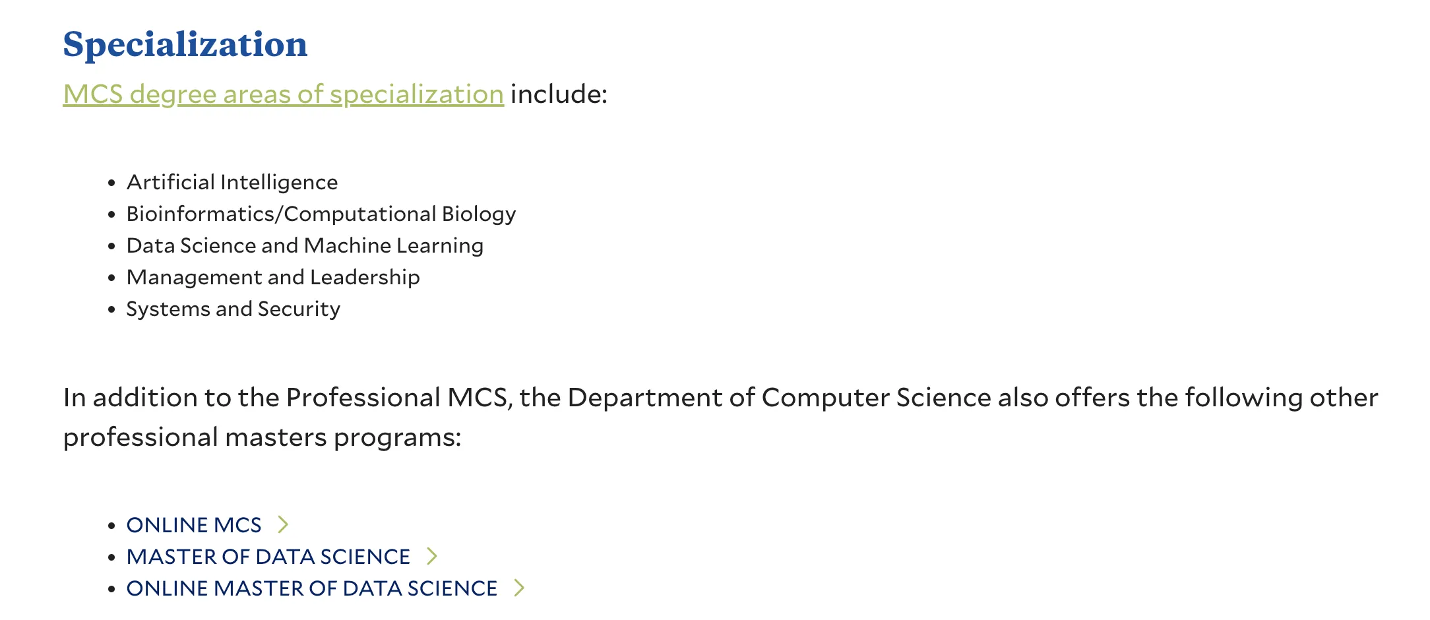
Task: Go to the MASTER OF DATA SCIENCE link
Action: click(x=268, y=557)
